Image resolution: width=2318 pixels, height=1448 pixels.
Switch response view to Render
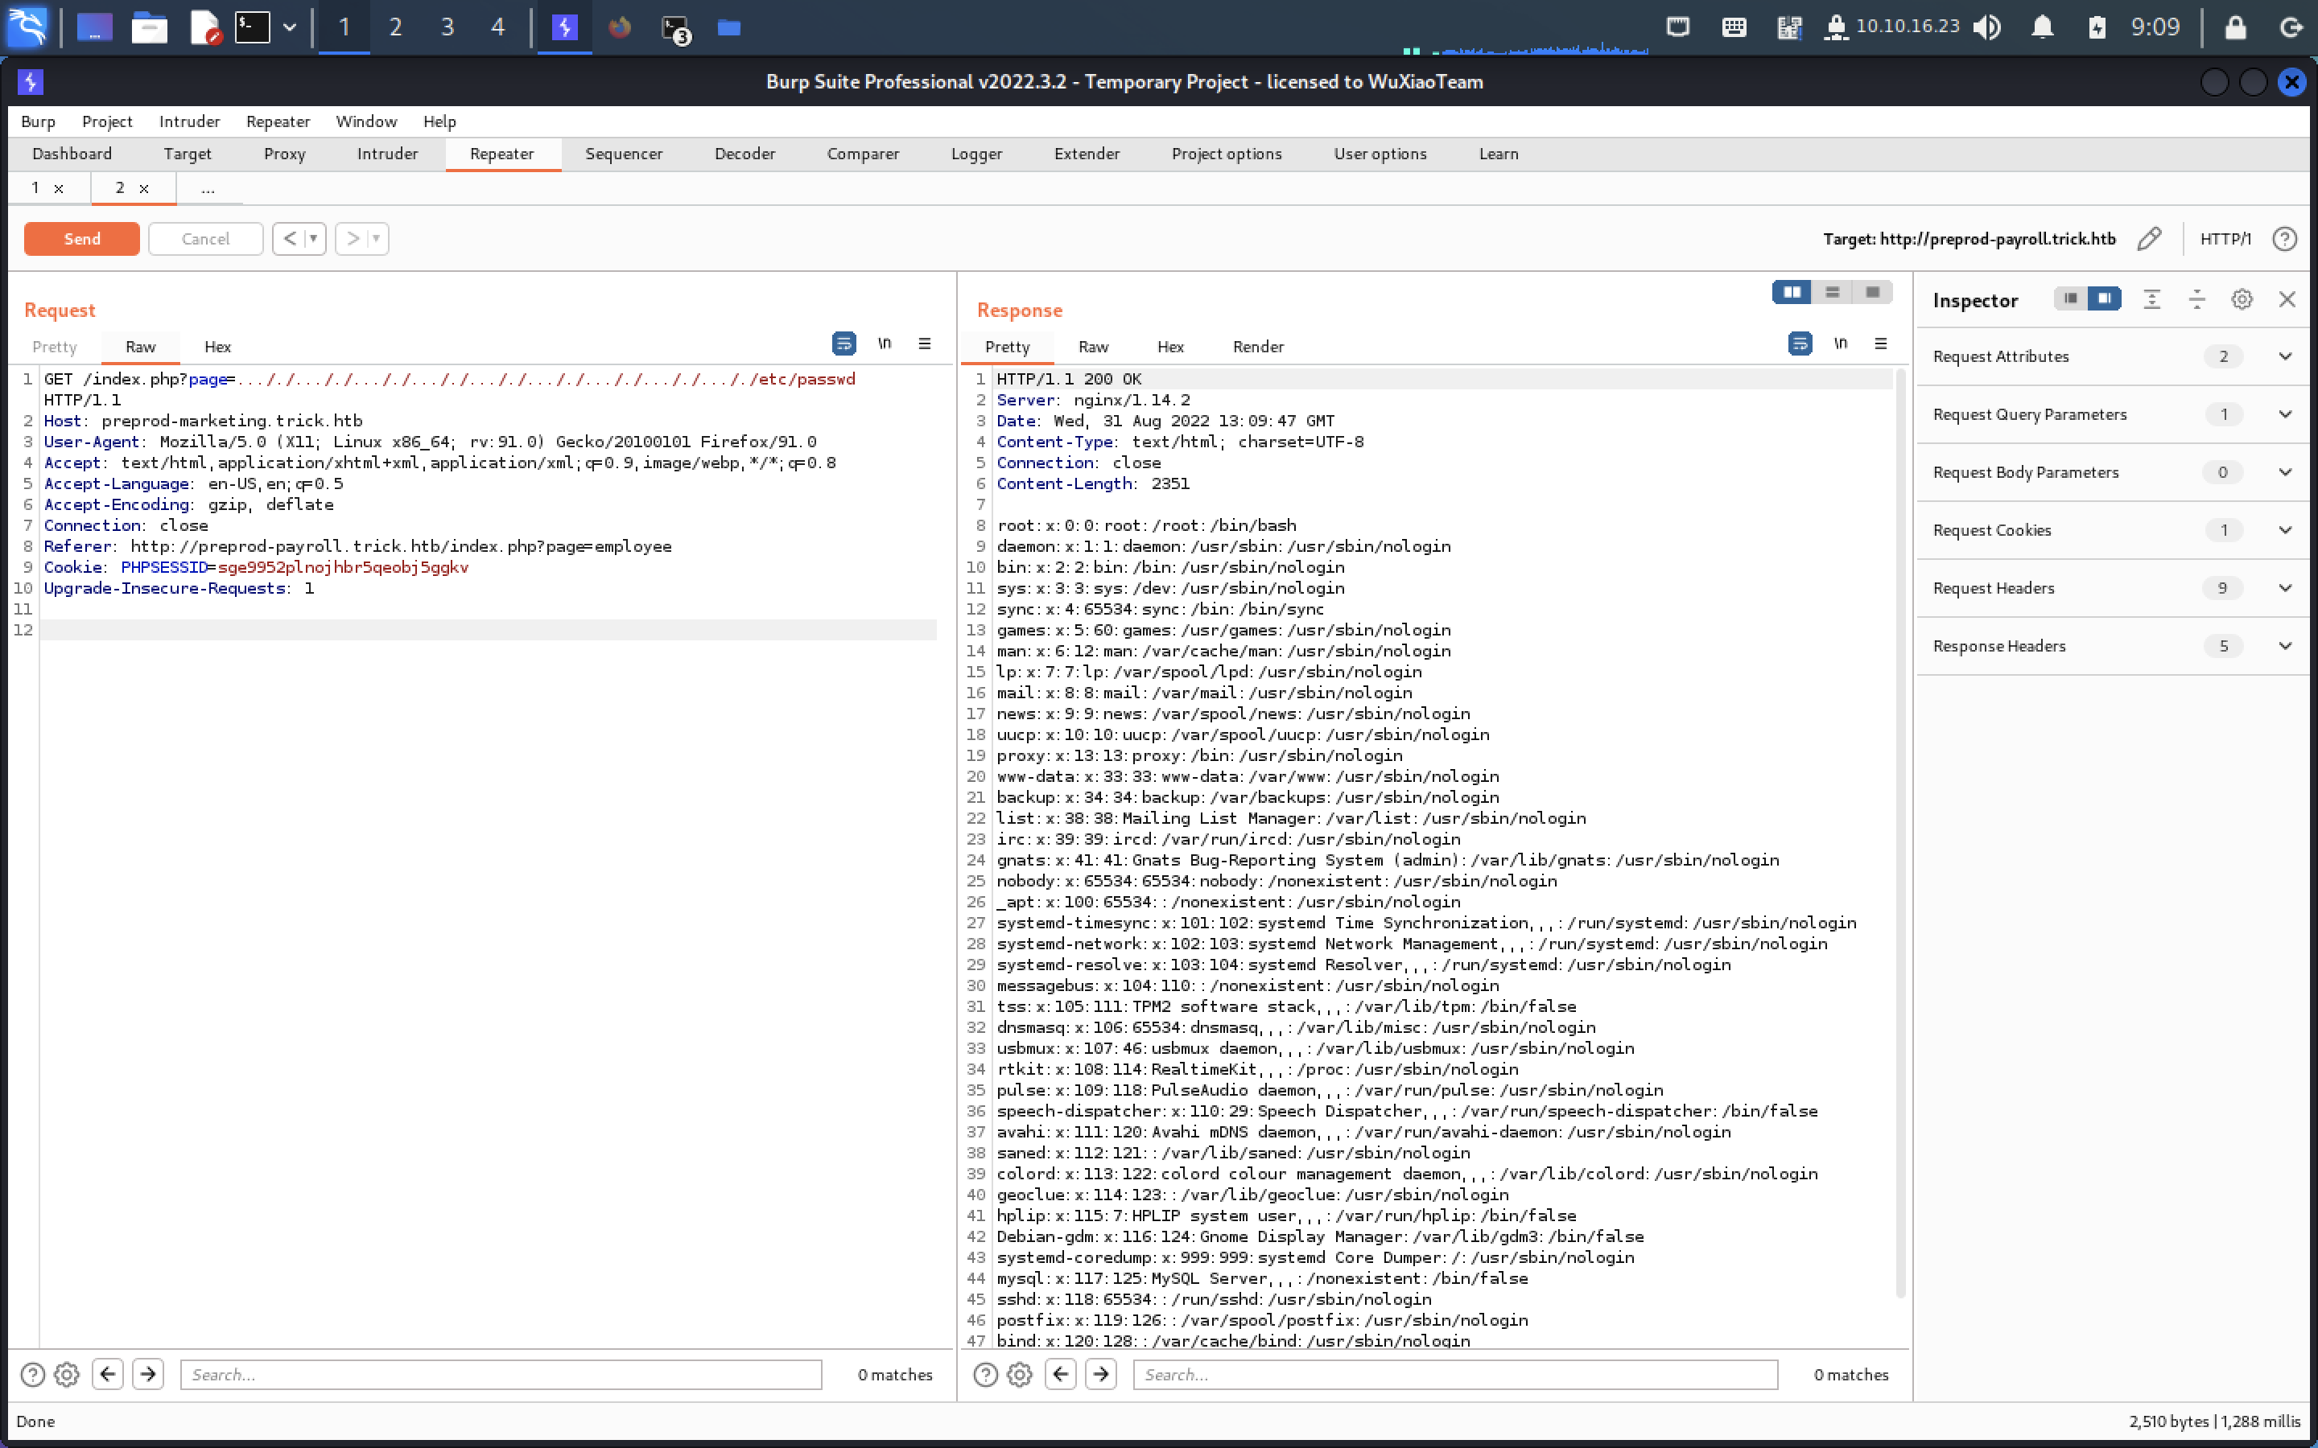[x=1258, y=347]
